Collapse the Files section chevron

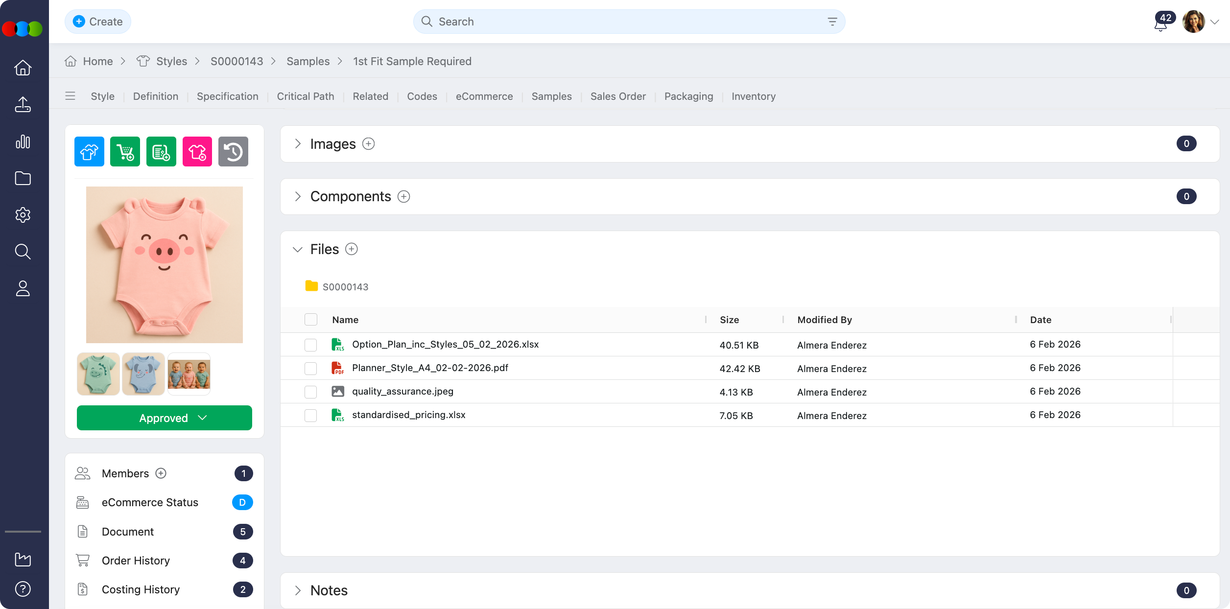298,250
